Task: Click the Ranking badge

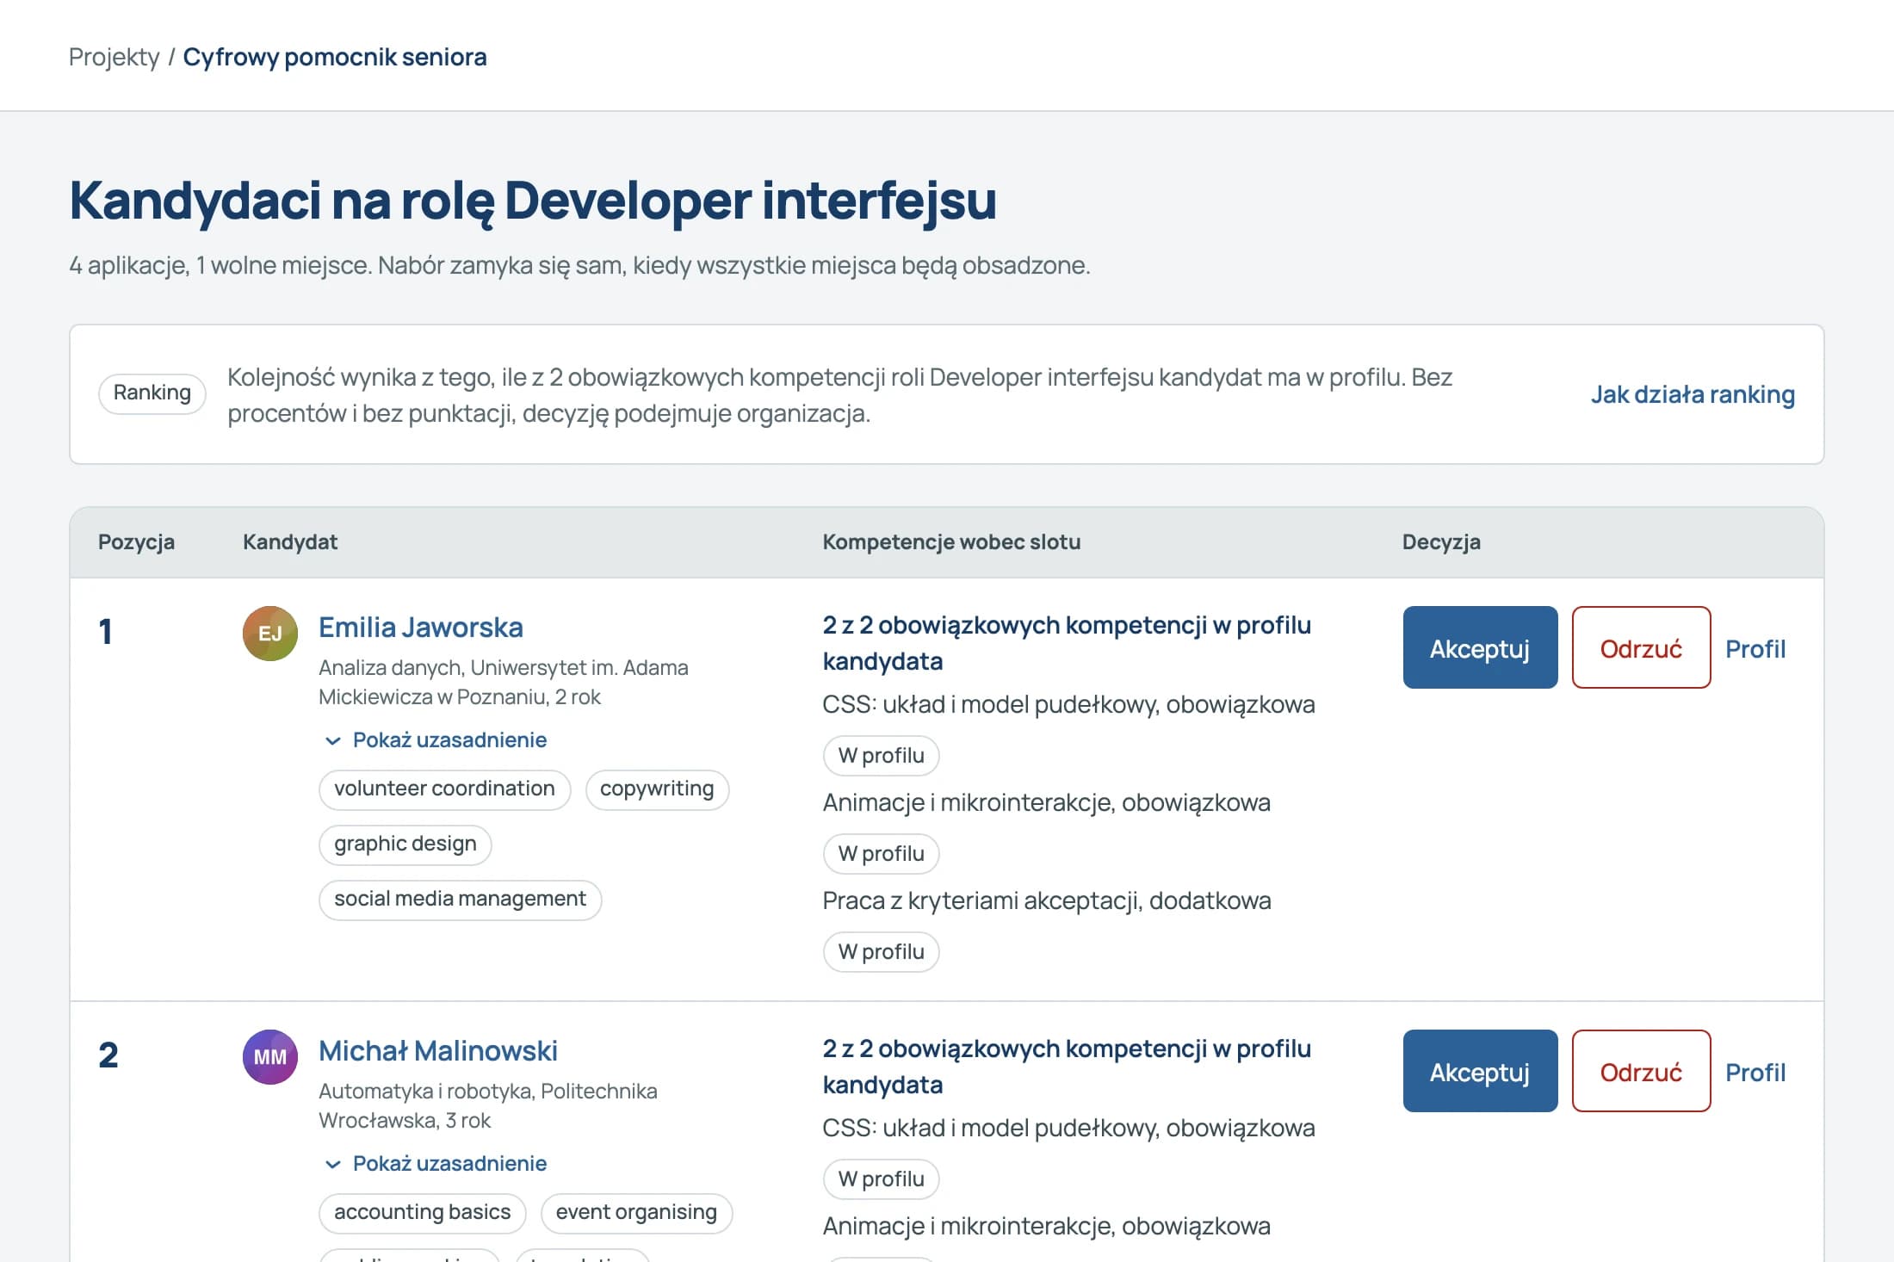Action: tap(152, 393)
